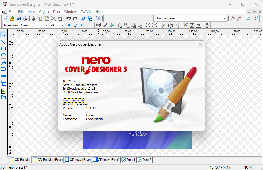Select the Line drawing tool
The width and height of the screenshot is (263, 170).
coord(3,42)
